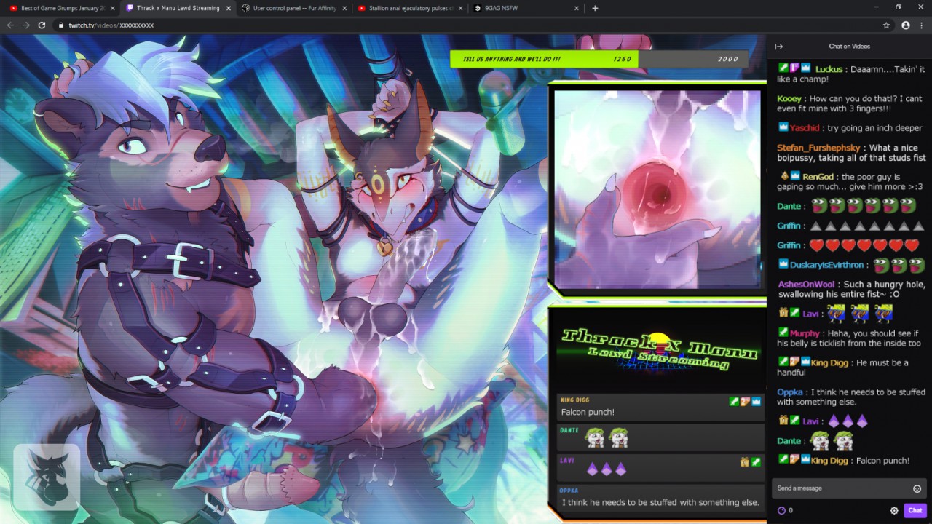The width and height of the screenshot is (932, 524).
Task: Open chat settings gear
Action: pyautogui.click(x=894, y=510)
